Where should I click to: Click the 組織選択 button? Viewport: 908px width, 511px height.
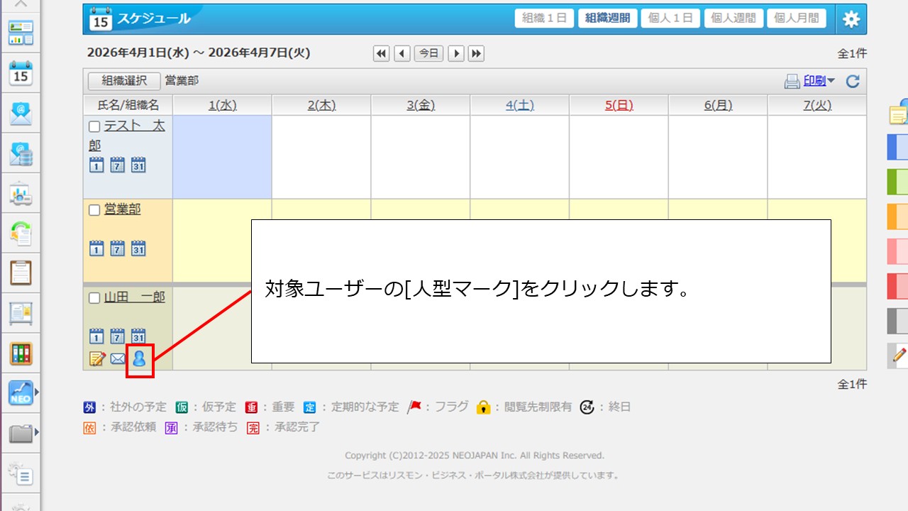124,81
